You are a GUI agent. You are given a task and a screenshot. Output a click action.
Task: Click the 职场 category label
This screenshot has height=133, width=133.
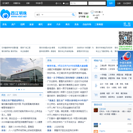pyautogui.click(x=49, y=127)
